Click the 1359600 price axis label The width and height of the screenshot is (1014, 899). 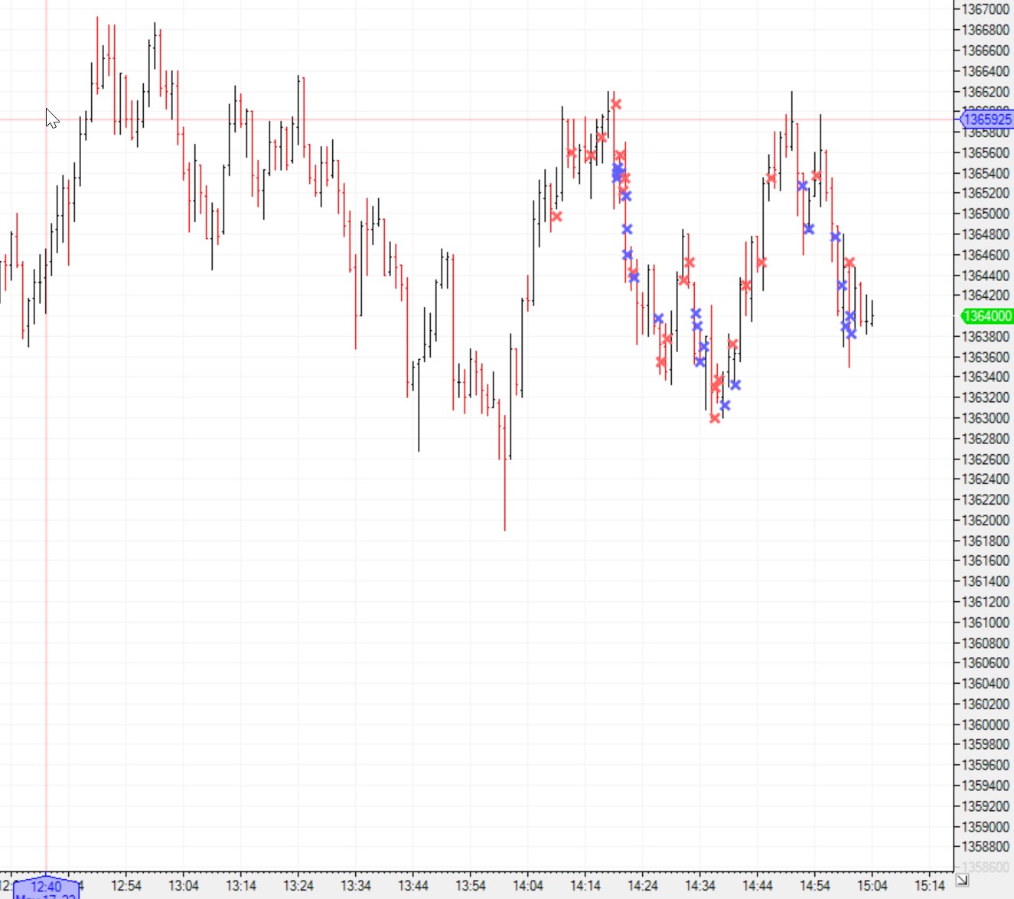click(x=986, y=765)
